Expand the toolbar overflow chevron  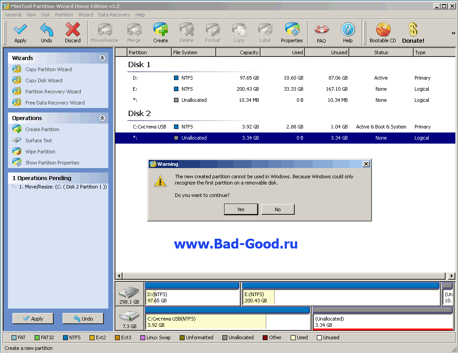[453, 33]
